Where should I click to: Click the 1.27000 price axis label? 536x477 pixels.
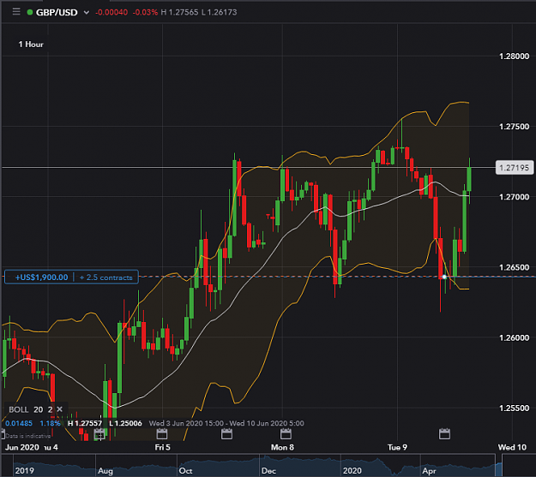point(514,197)
